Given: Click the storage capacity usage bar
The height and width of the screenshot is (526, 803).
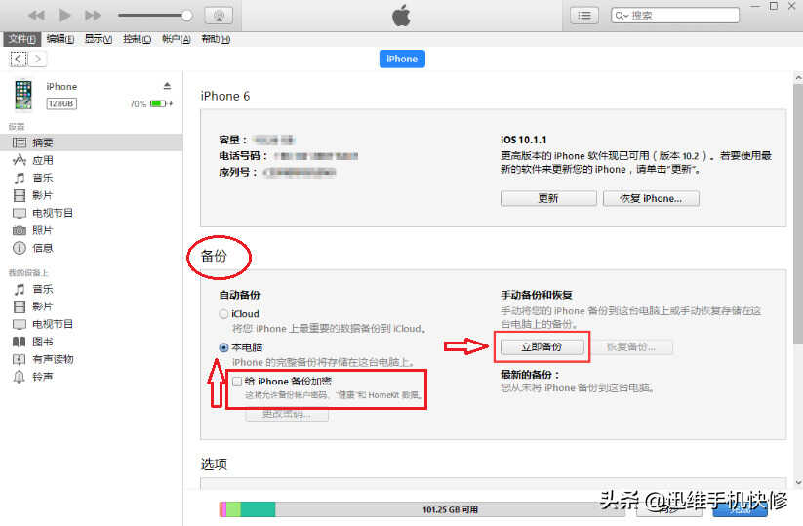Looking at the screenshot, I should pos(422,509).
